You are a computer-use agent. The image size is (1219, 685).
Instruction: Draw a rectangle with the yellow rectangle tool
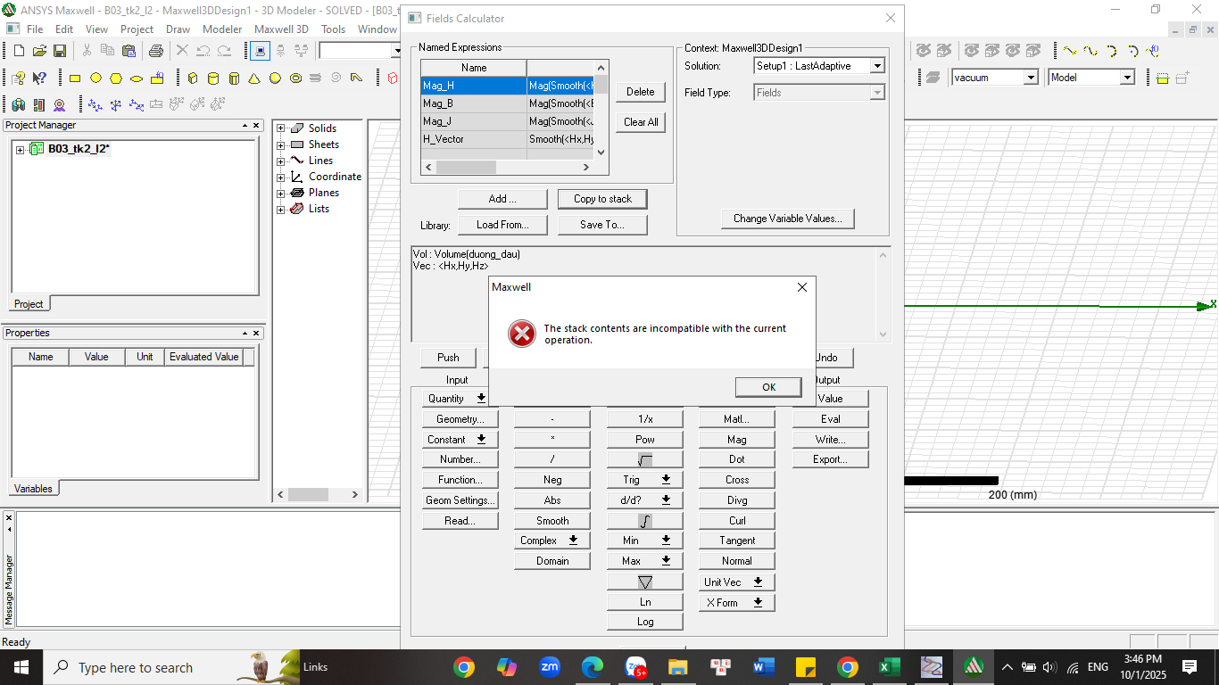coord(75,78)
